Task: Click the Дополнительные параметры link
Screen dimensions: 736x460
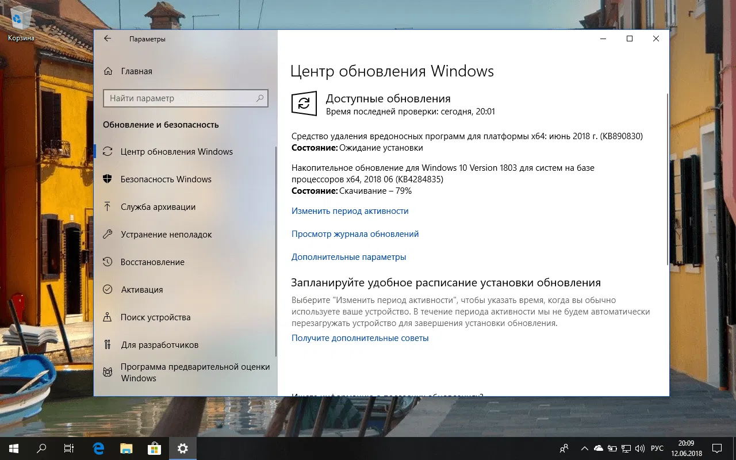Action: click(x=348, y=257)
